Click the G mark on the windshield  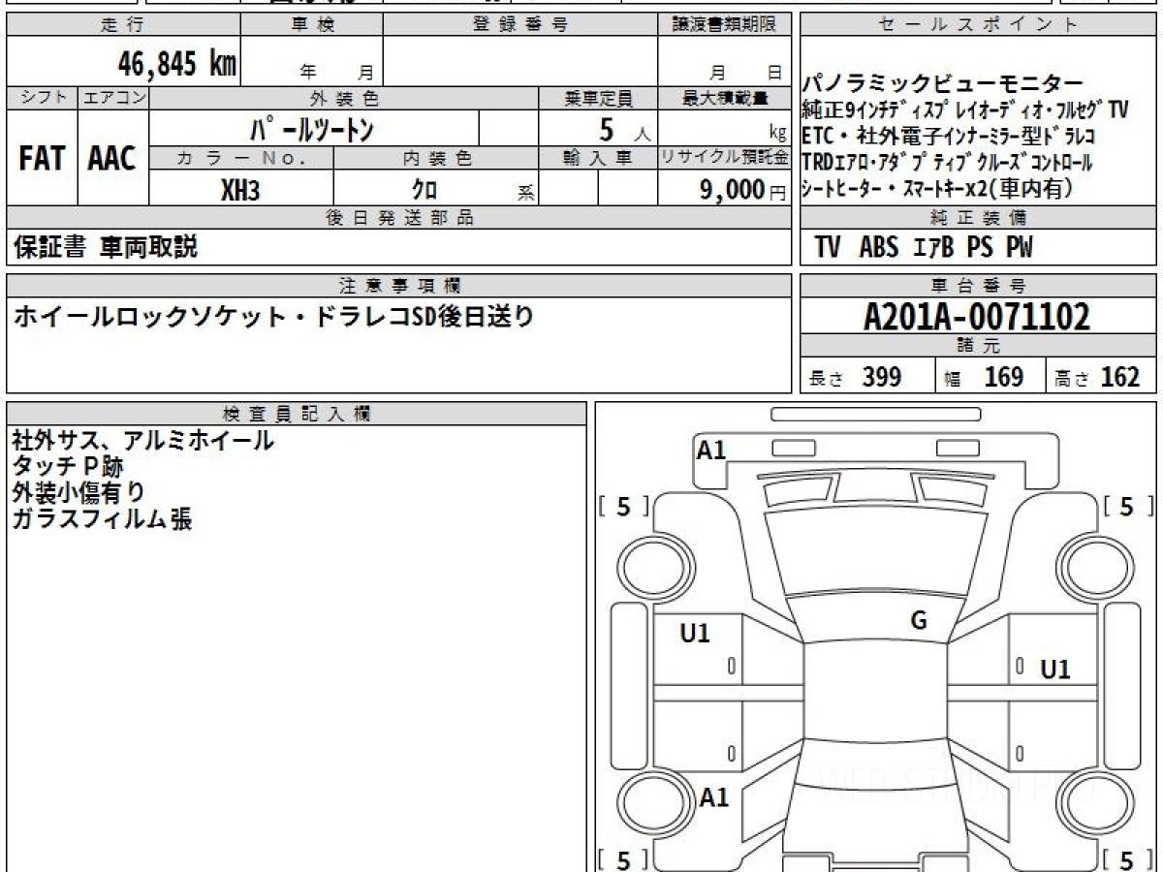pos(919,621)
